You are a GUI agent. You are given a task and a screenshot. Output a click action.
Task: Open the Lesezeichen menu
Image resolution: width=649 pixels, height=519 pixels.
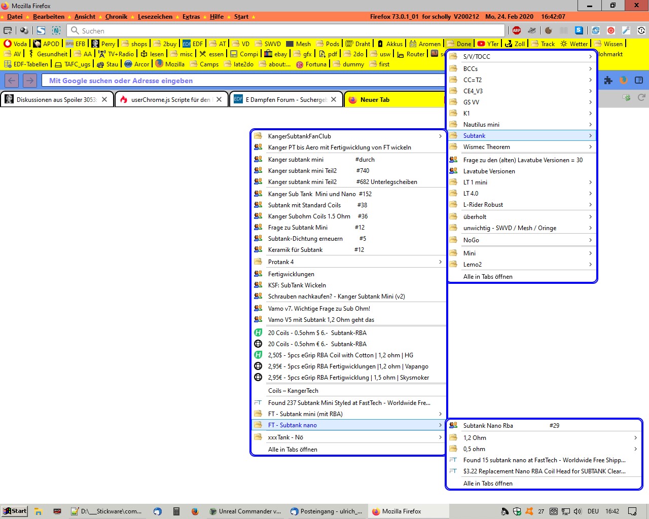pos(155,17)
